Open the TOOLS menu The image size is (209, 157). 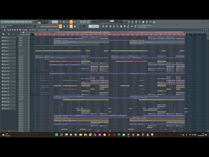27,22
